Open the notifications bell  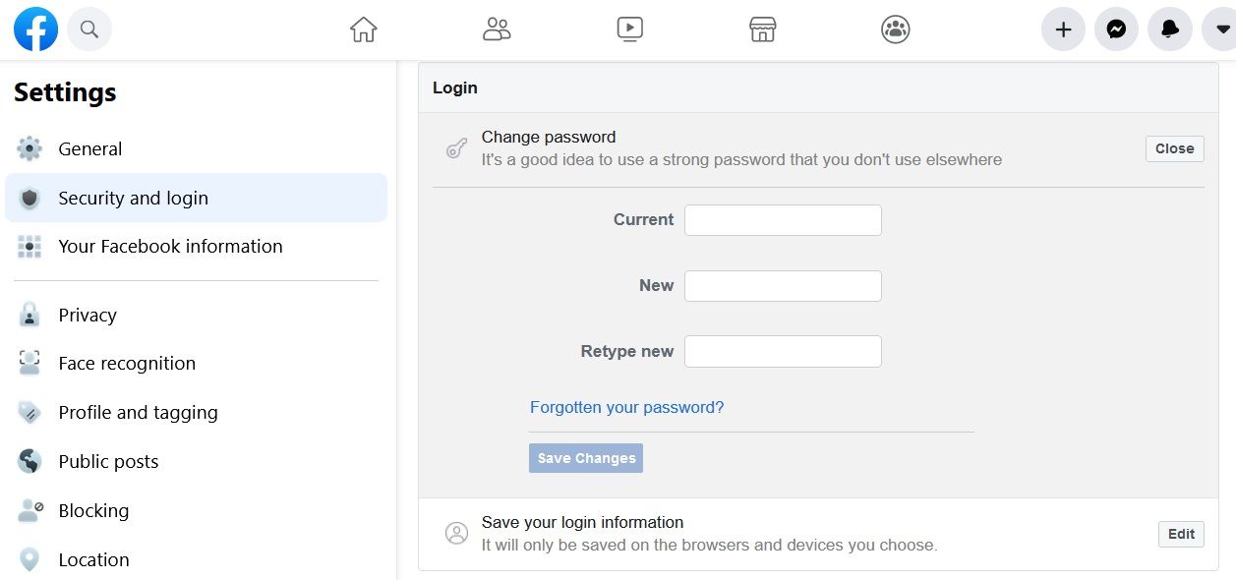point(1170,29)
